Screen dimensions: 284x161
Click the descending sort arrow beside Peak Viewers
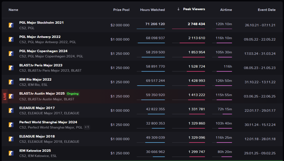click(x=178, y=9)
